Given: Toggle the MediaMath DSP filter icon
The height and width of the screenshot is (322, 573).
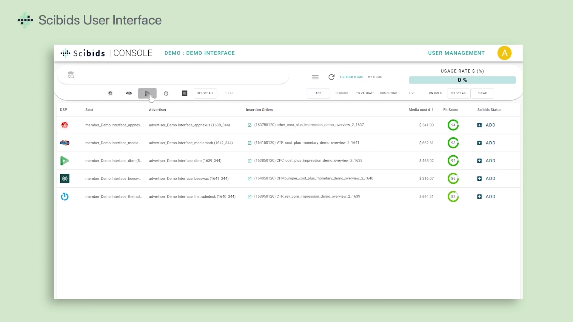Looking at the screenshot, I should [129, 93].
